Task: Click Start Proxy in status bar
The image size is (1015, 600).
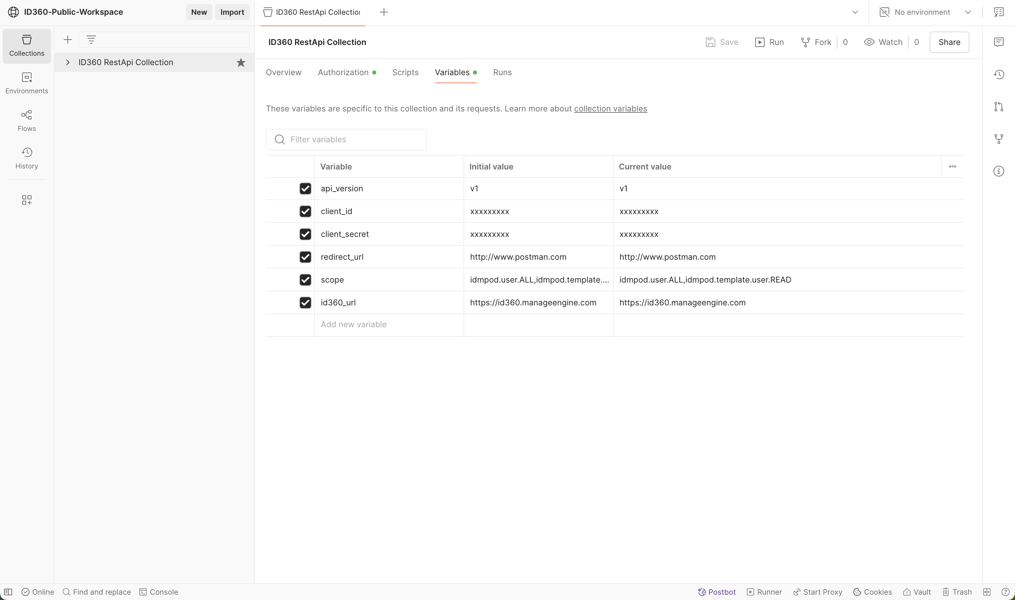Action: tap(818, 592)
